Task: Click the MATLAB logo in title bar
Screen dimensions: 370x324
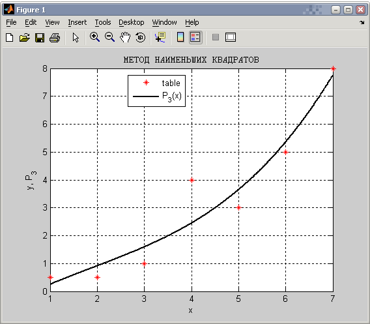Action: coord(9,9)
